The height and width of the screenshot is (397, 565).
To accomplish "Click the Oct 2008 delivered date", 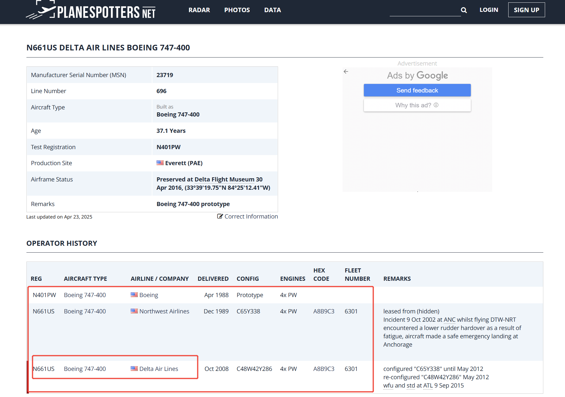I will click(217, 369).
